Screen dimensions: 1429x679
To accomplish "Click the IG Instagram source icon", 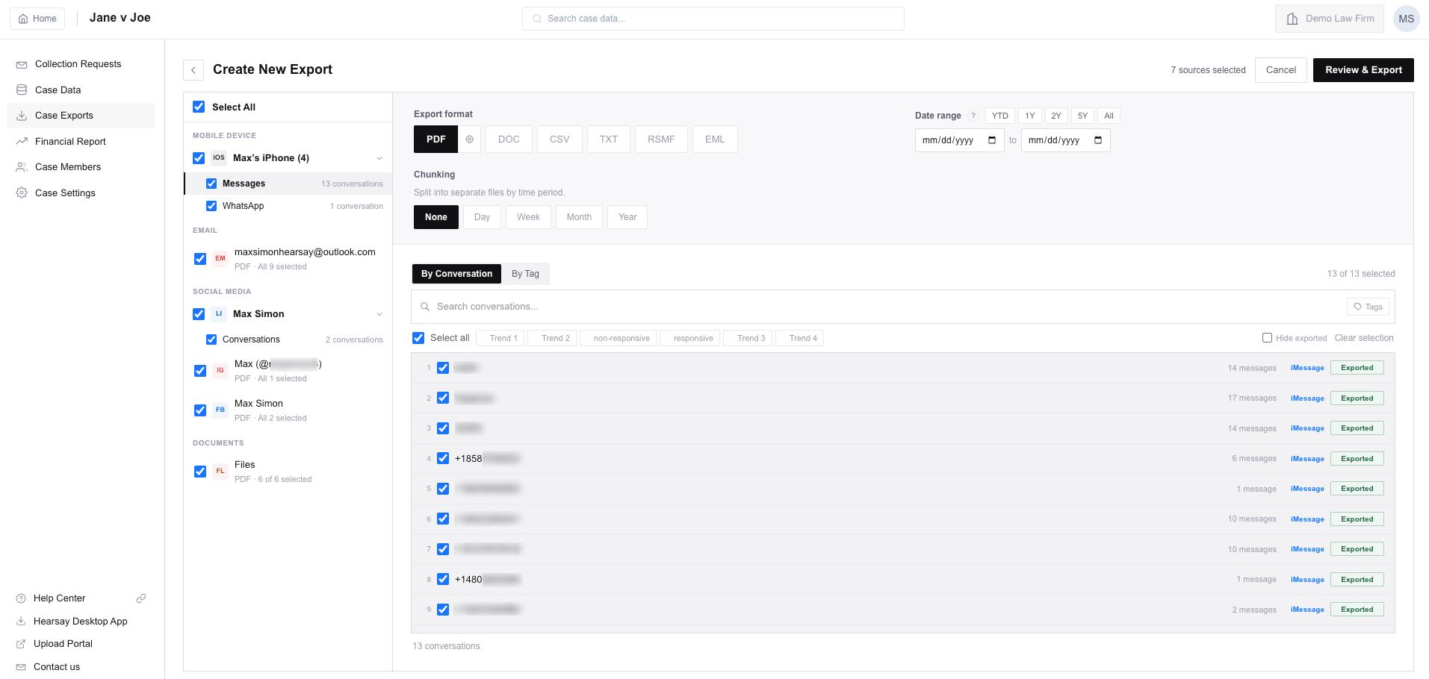I will 220,371.
